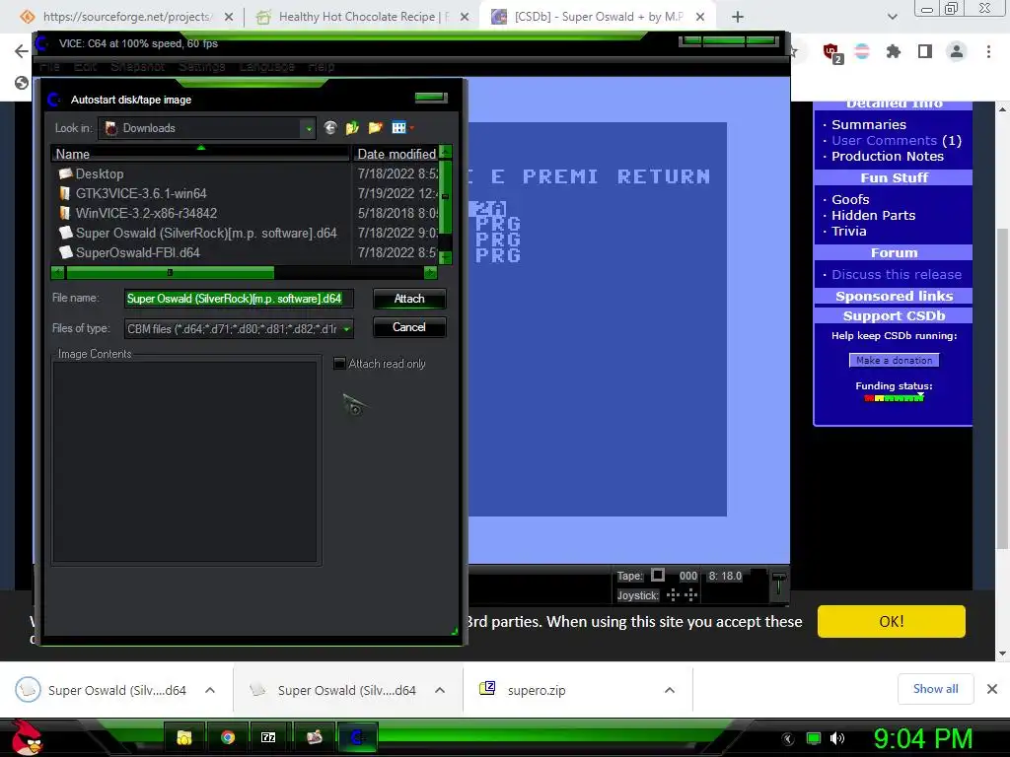Open 7-Zip from the taskbar
This screenshot has width=1010, height=757.
click(268, 737)
